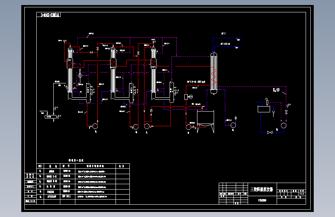Image resolution: width=335 pixels, height=217 pixels.
Task: Click the equipment list table title text
Action: pyautogui.click(x=76, y=160)
